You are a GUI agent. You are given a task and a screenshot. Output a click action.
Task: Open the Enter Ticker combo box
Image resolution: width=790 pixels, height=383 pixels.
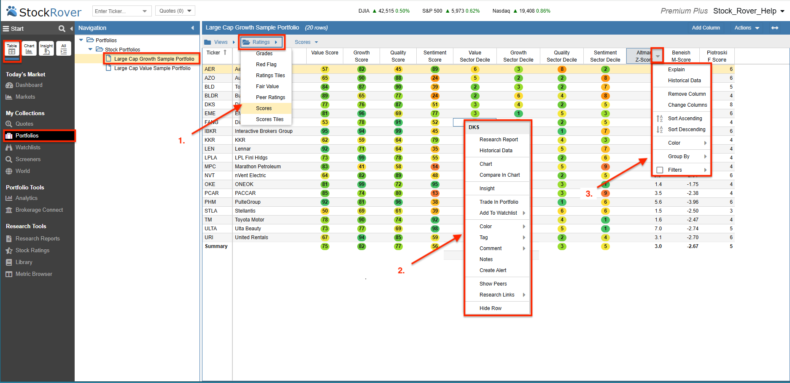[x=122, y=11]
